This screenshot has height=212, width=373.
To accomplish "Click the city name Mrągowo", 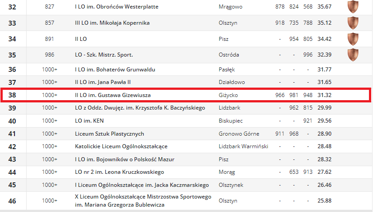I will coord(230,7).
